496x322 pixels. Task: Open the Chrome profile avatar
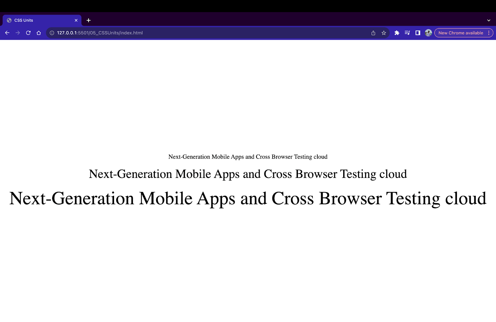coord(428,33)
